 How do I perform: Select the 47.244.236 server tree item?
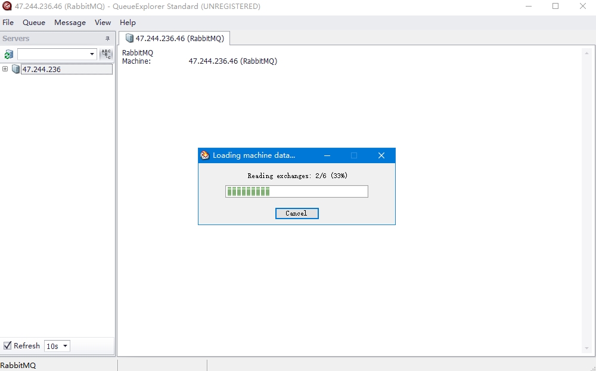pos(41,69)
